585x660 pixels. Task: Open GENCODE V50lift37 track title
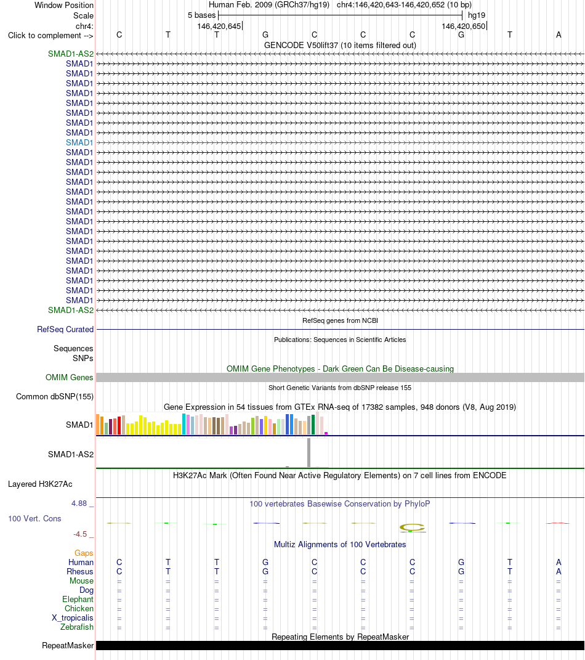pyautogui.click(x=341, y=45)
